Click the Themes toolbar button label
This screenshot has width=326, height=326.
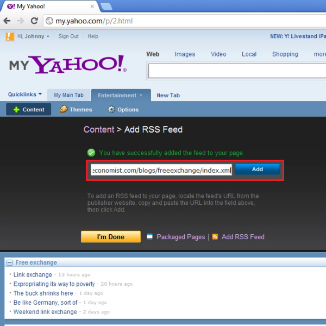tap(81, 110)
